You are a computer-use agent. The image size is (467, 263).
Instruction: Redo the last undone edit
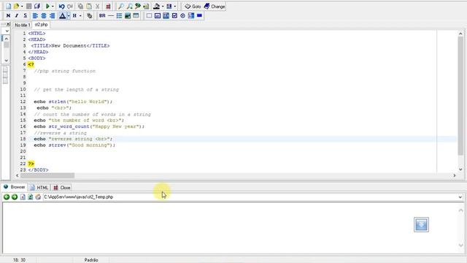pyautogui.click(x=70, y=7)
